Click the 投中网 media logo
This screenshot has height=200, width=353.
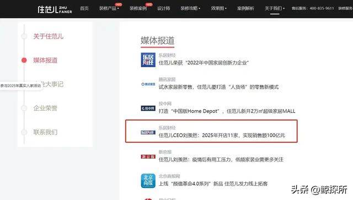[148, 108]
